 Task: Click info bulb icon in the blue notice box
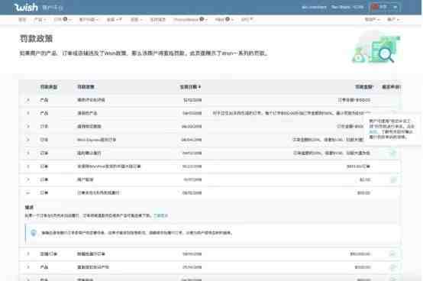(34, 233)
